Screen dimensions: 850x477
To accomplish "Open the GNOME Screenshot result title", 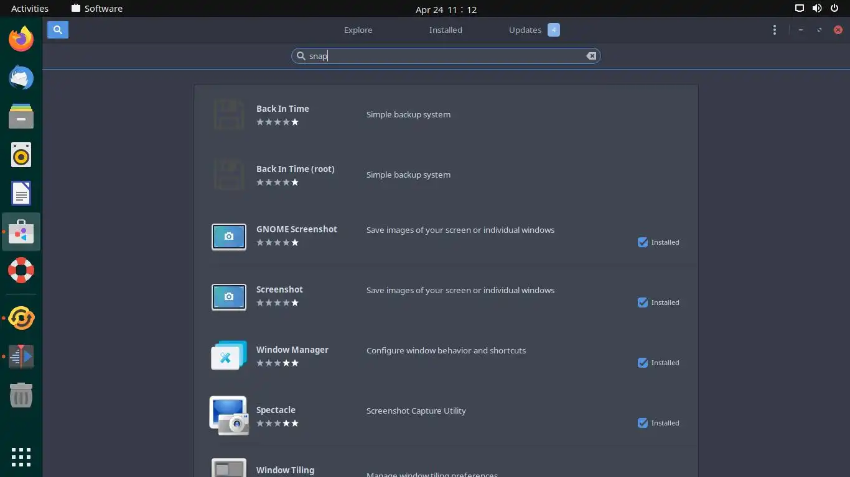I will point(297,229).
